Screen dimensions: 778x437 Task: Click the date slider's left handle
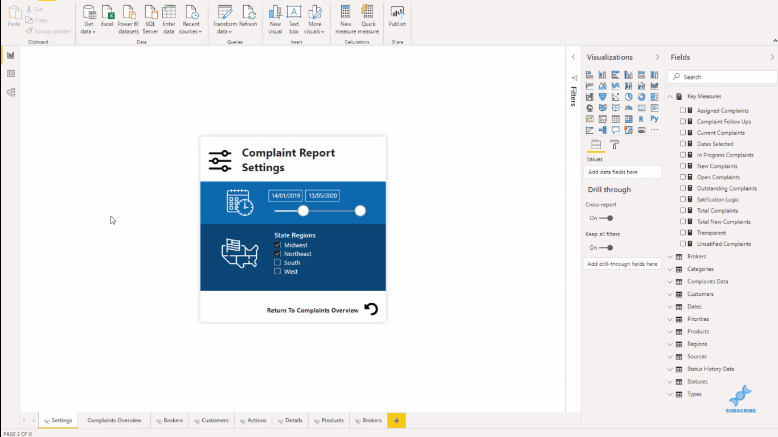tap(303, 211)
